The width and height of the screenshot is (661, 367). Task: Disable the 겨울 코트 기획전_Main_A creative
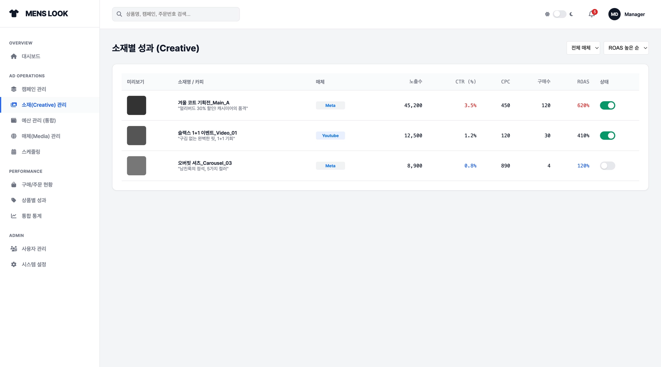[607, 105]
